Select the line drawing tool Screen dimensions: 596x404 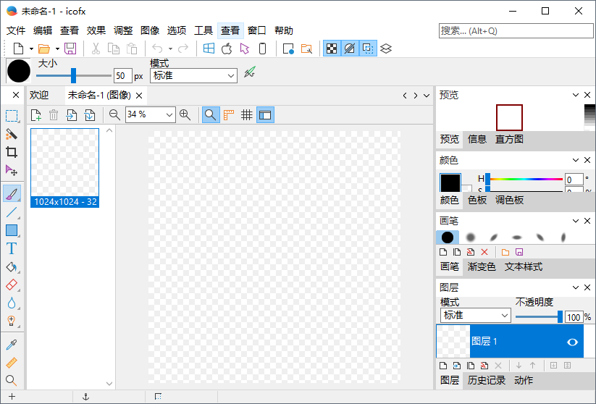[x=12, y=212]
